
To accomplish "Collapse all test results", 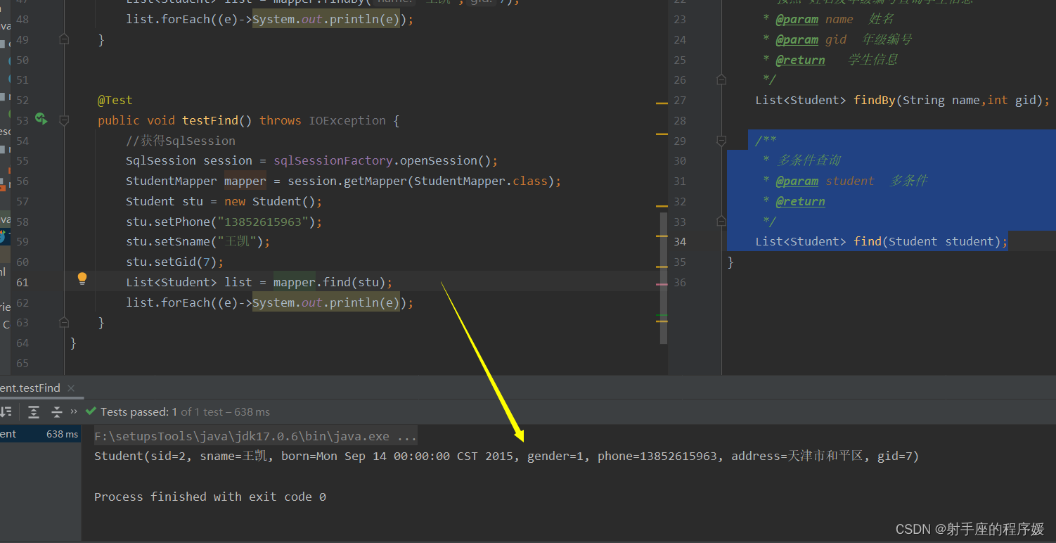I will (56, 411).
